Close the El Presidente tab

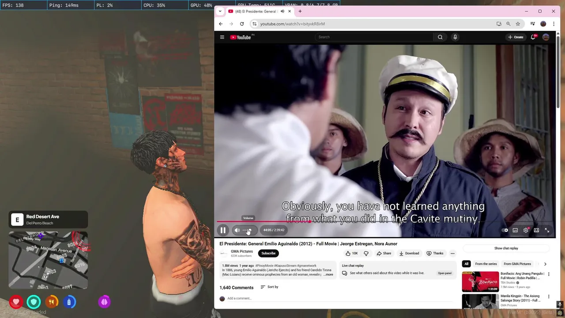pos(290,11)
